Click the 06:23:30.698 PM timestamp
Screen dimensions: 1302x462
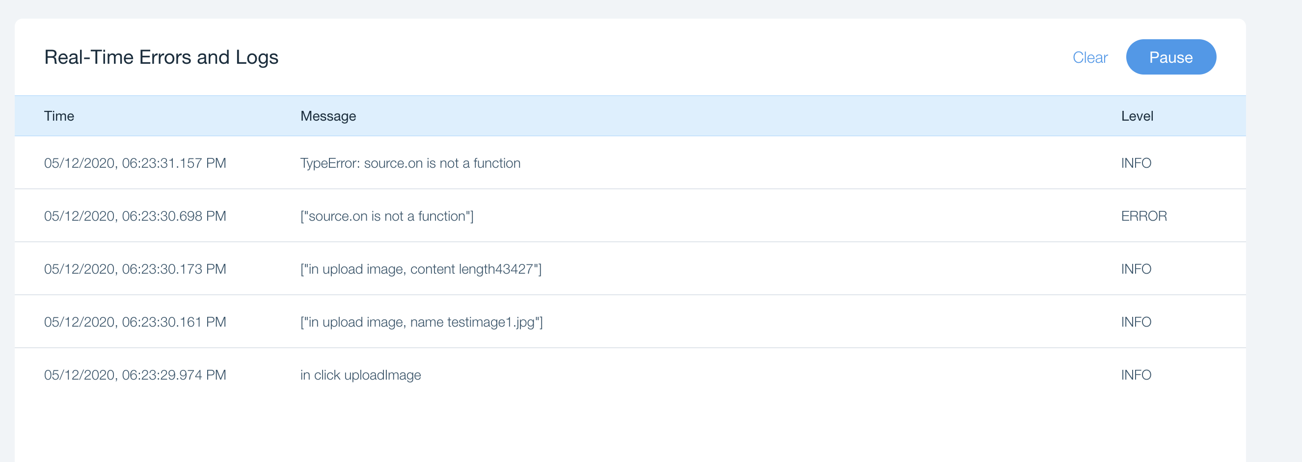[x=135, y=216]
